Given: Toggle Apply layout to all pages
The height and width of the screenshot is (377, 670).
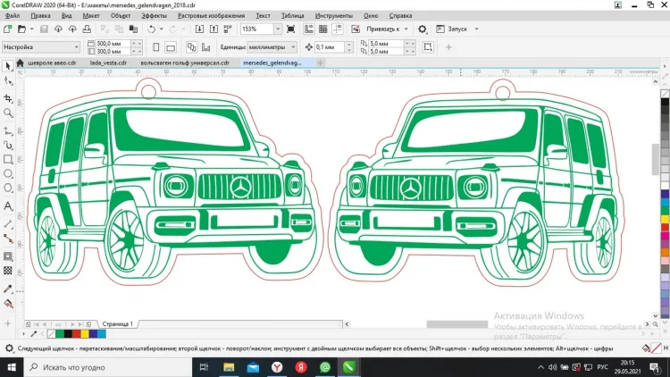Looking at the screenshot, I should 191,47.
